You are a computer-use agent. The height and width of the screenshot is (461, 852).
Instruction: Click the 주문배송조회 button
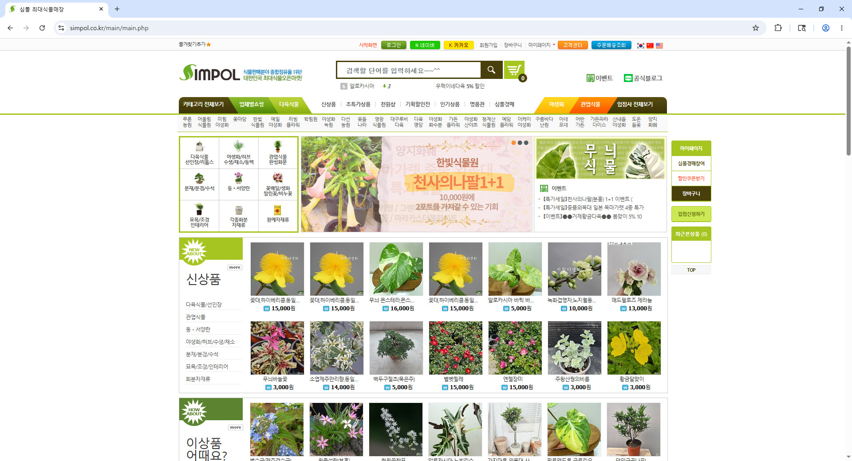click(x=611, y=45)
